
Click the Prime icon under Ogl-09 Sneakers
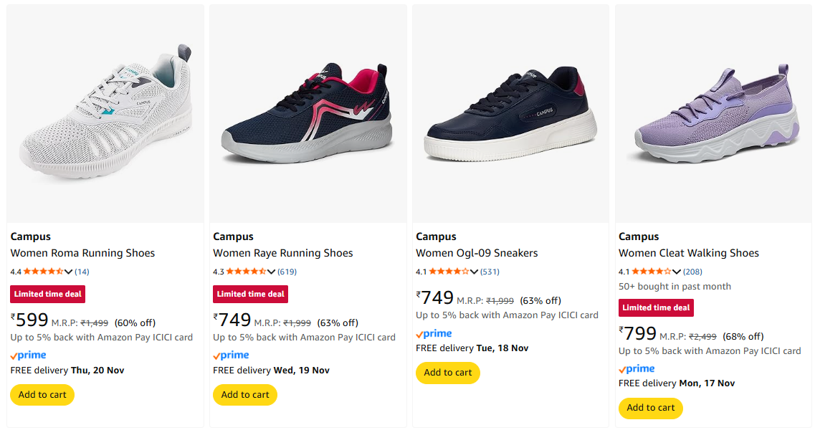(434, 334)
